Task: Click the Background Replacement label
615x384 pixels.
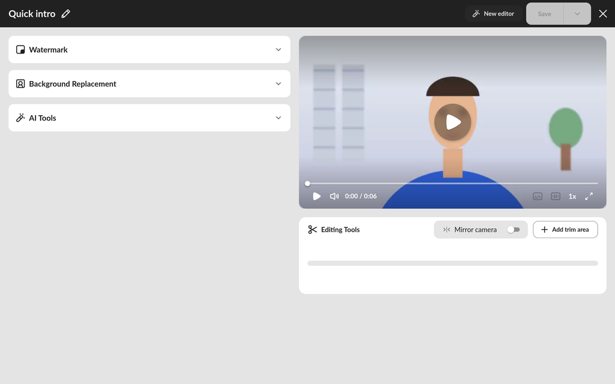Action: point(73,84)
